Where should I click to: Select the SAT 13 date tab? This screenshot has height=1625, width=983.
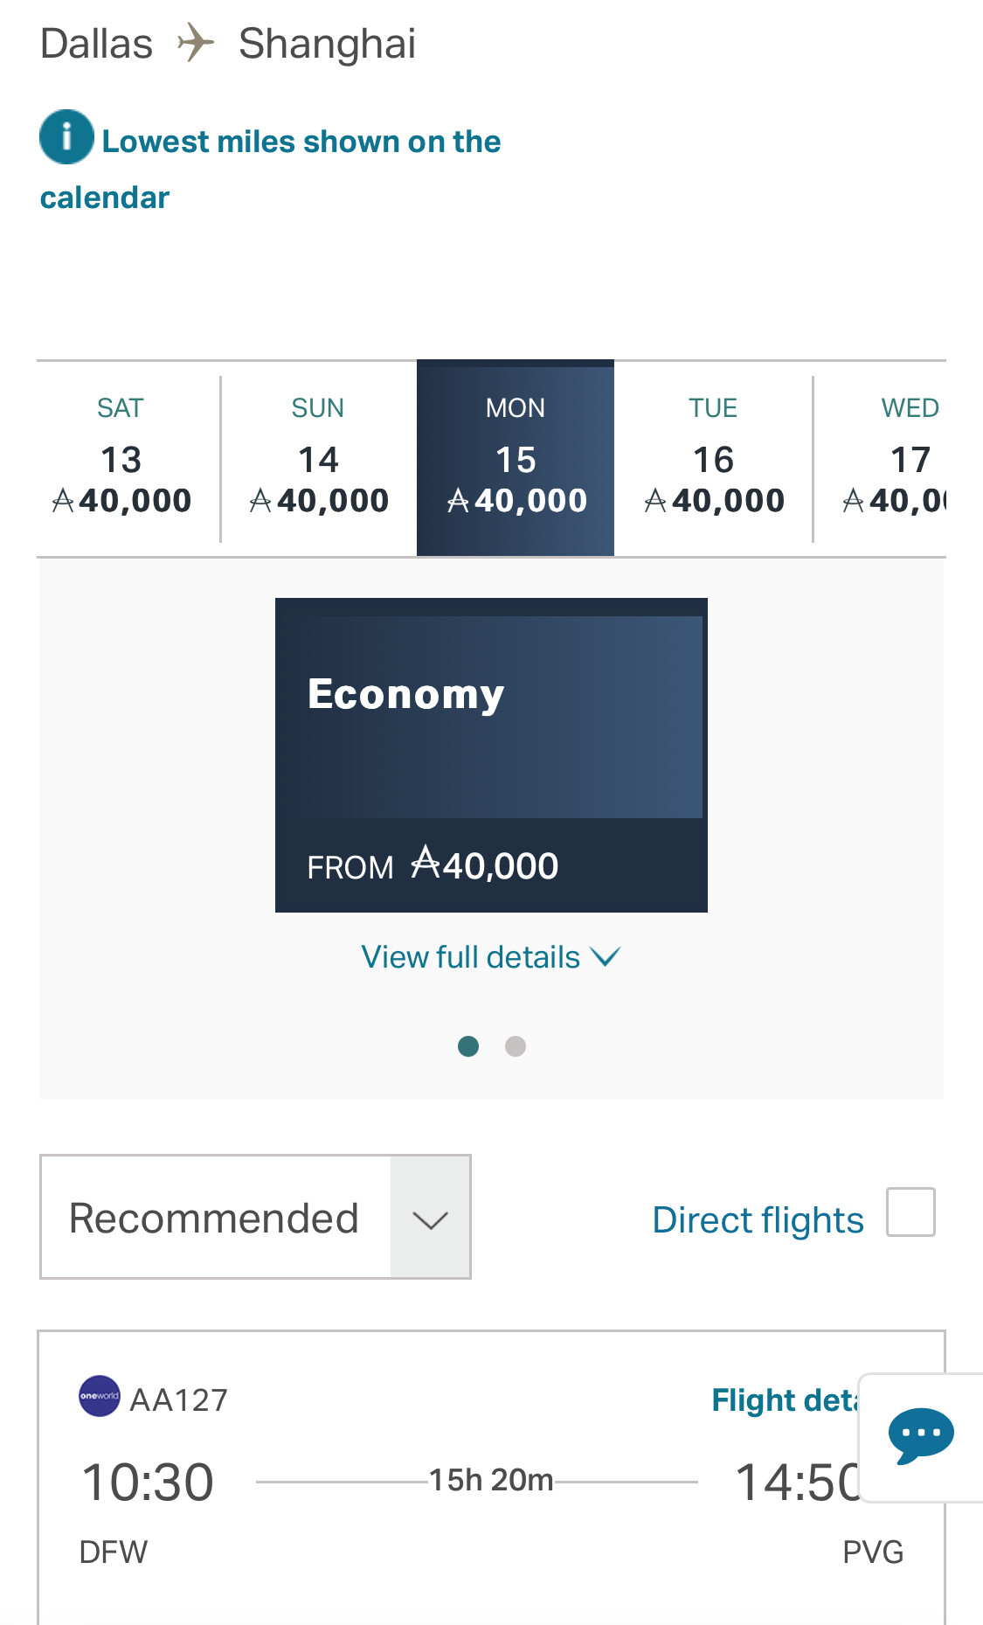coord(121,459)
